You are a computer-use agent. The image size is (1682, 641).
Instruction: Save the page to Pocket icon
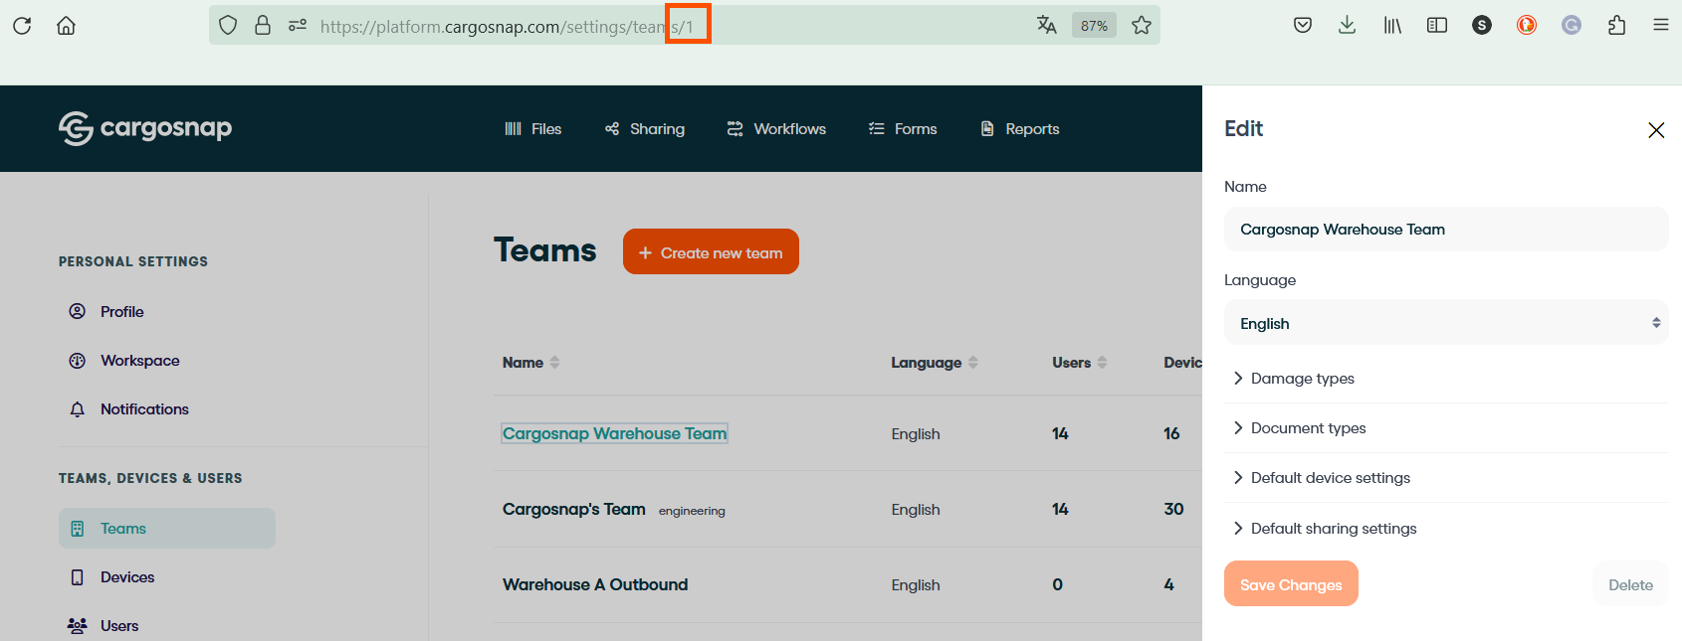pos(1303,26)
